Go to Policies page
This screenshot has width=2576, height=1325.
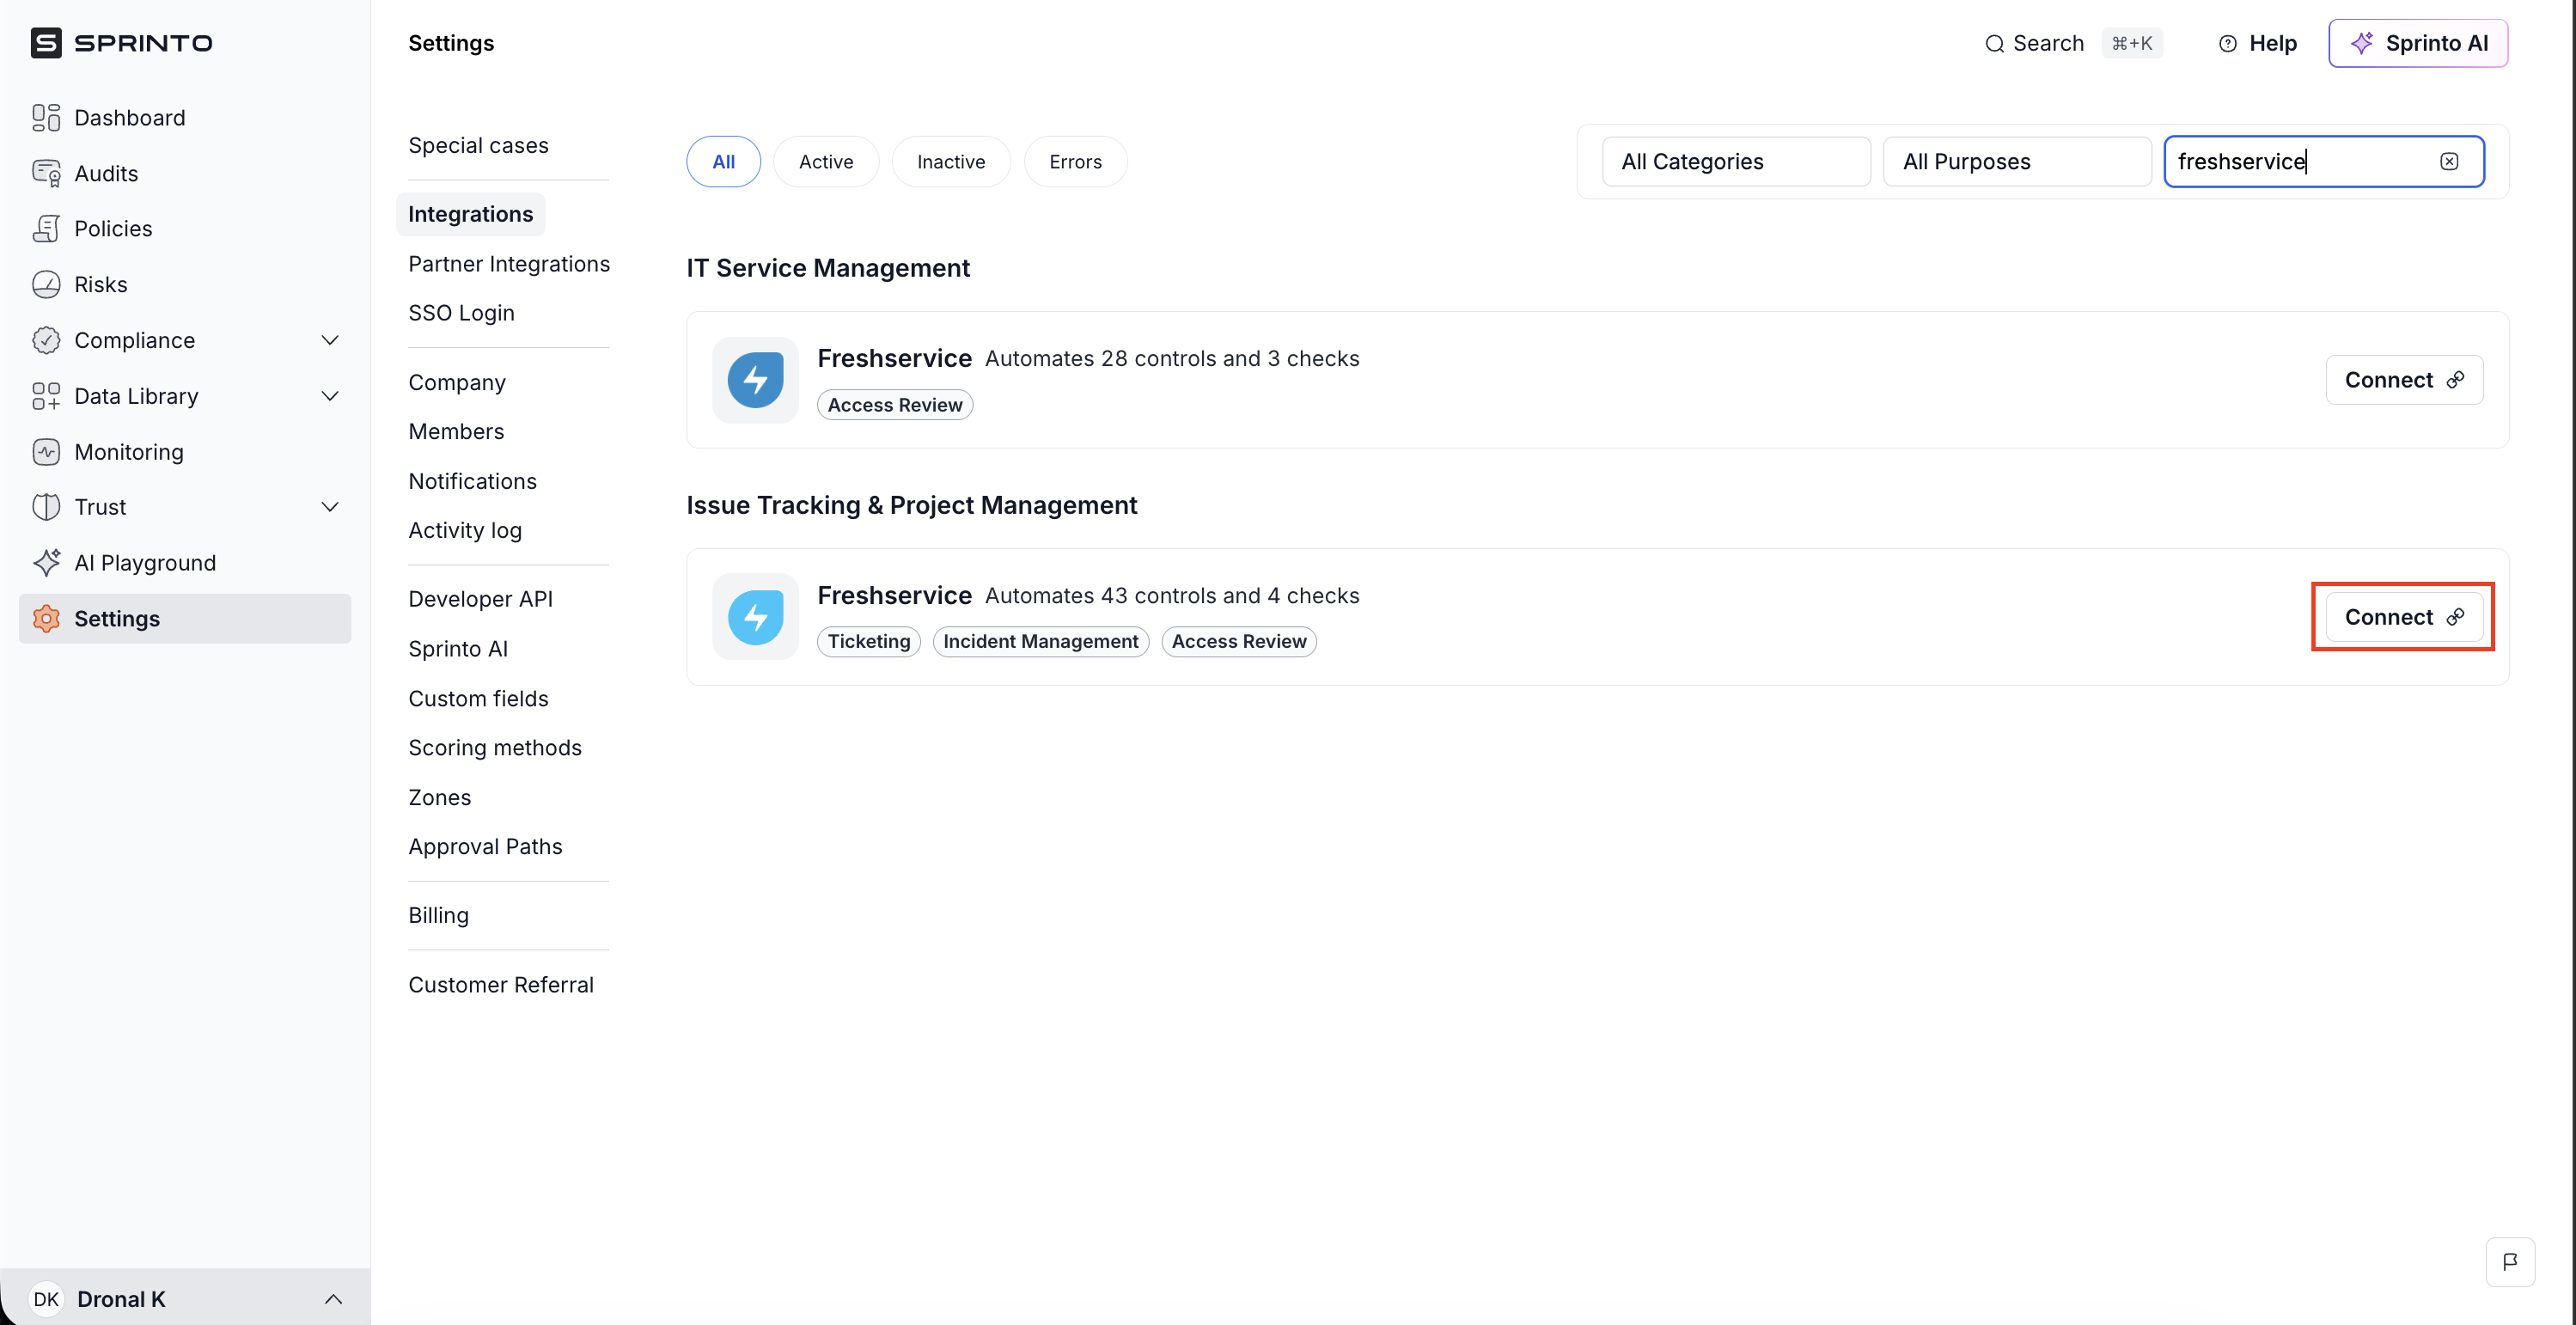tap(113, 229)
